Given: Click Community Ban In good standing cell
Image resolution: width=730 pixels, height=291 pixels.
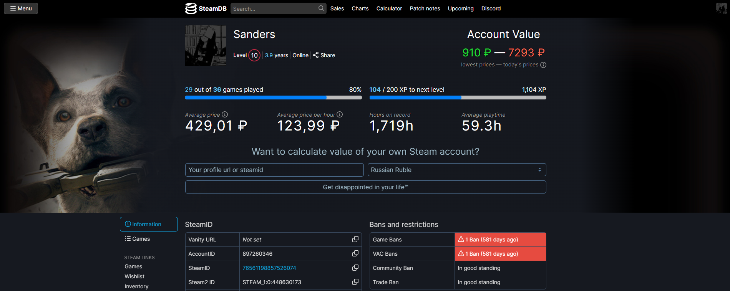Looking at the screenshot, I should (x=500, y=268).
